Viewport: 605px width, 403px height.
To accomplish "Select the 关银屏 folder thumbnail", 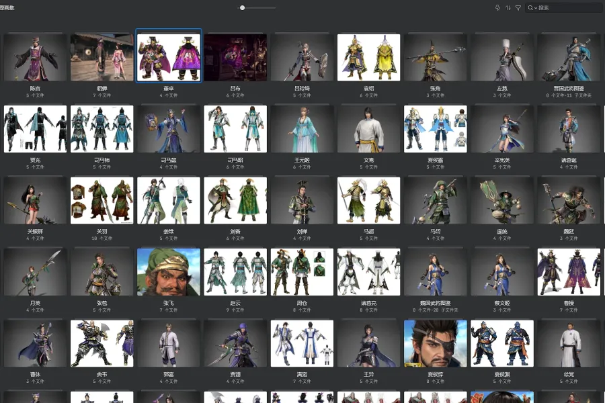I will pos(35,201).
